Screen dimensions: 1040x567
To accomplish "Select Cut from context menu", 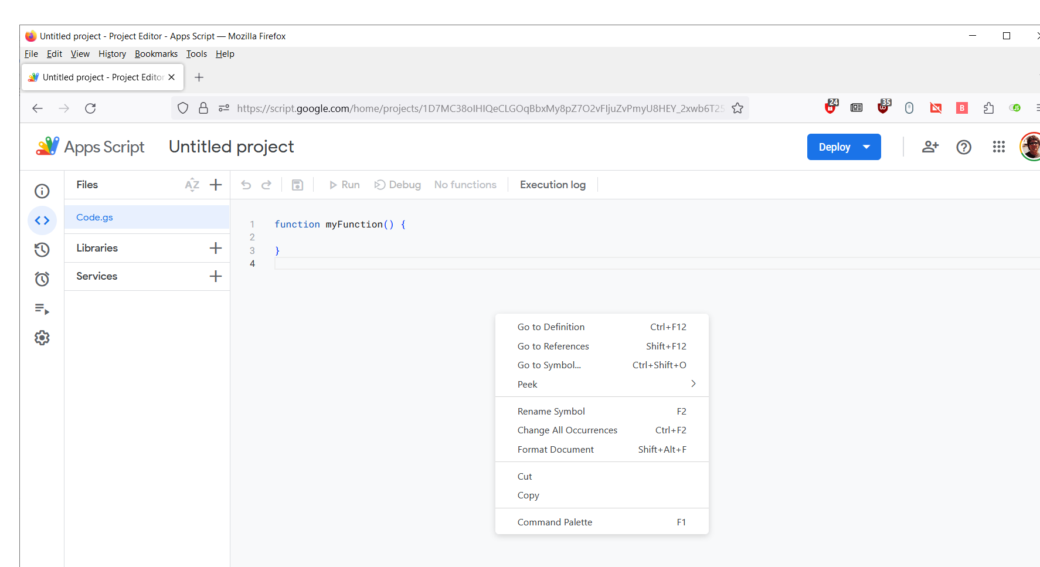I will pyautogui.click(x=602, y=477).
